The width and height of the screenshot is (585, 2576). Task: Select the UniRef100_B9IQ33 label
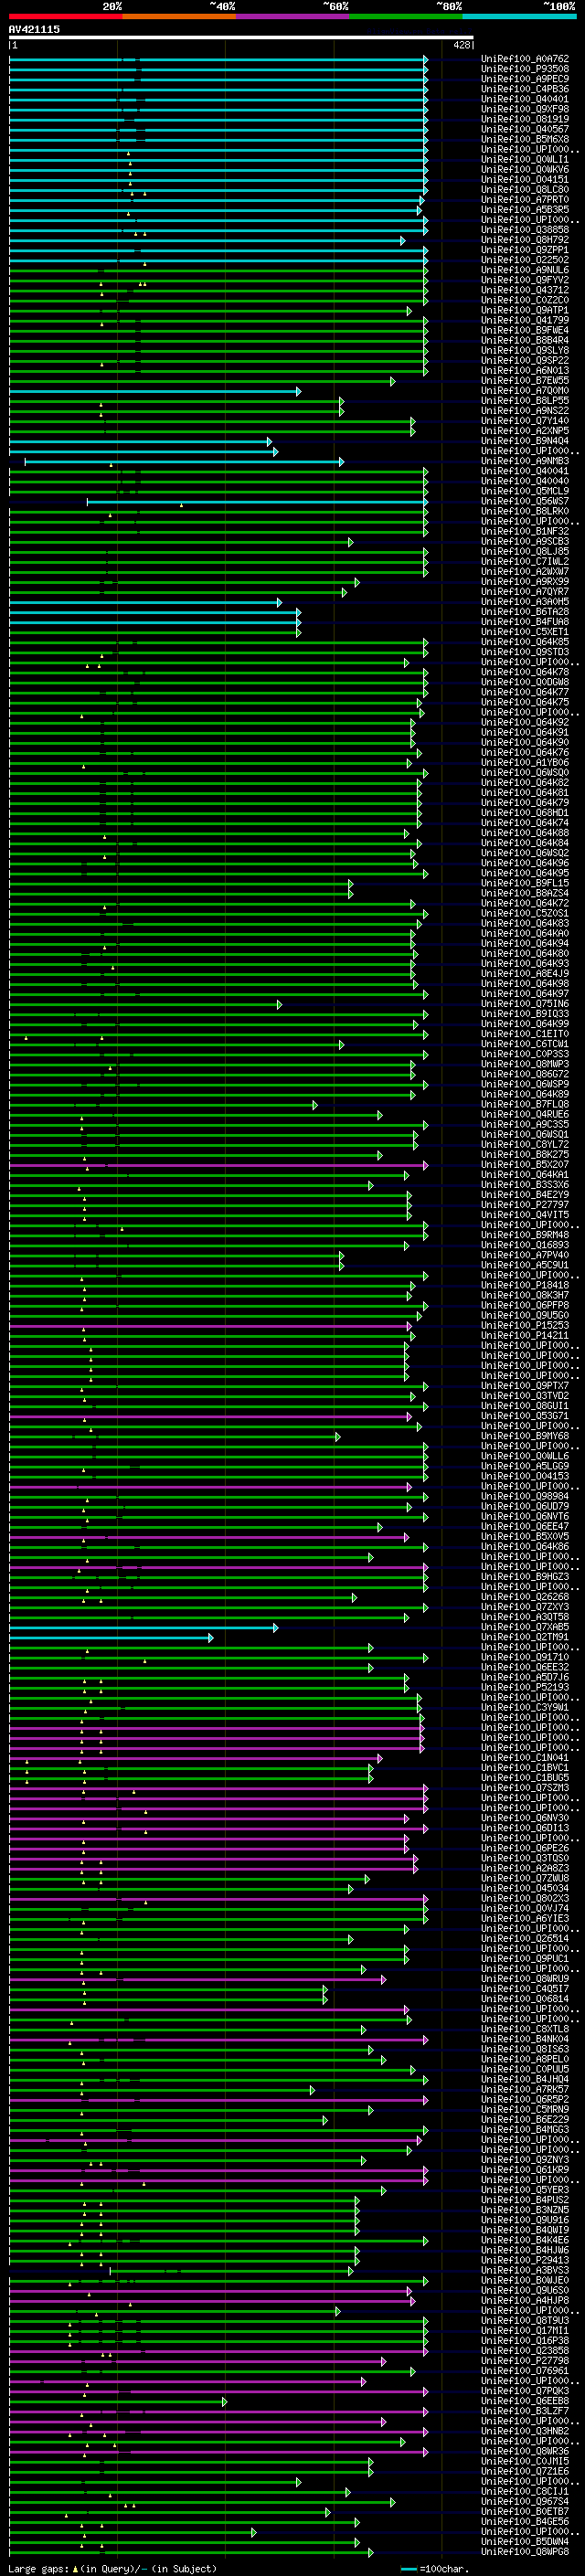pos(525,1013)
